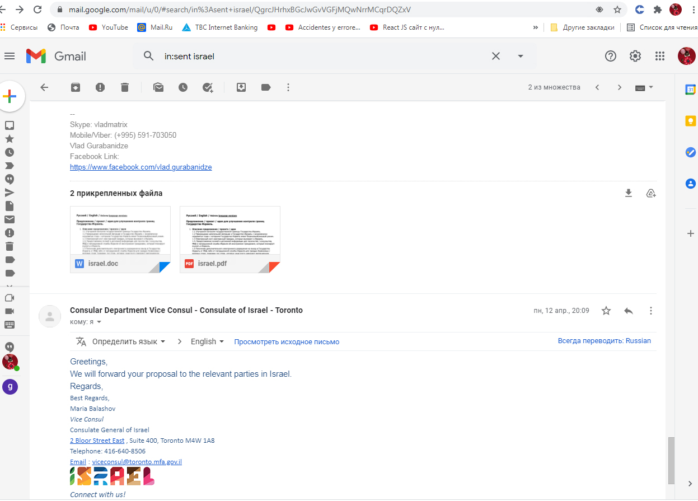Delete the conversation with trash icon
This screenshot has height=501, width=698.
tap(125, 87)
